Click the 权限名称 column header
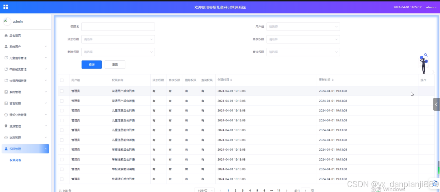The width and height of the screenshot is (440, 192). click(x=118, y=80)
